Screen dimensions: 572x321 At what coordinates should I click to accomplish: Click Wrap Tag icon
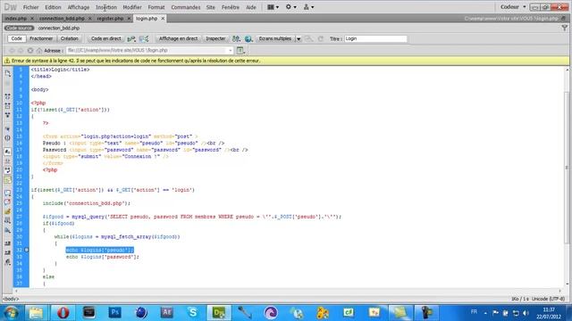[x=8, y=211]
